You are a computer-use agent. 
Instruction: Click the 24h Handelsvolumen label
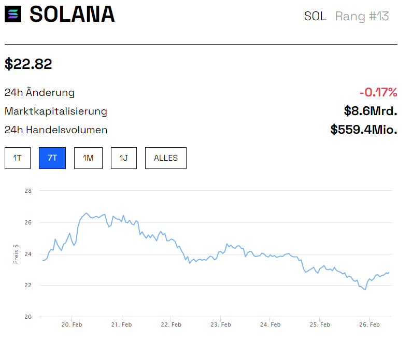click(56, 130)
